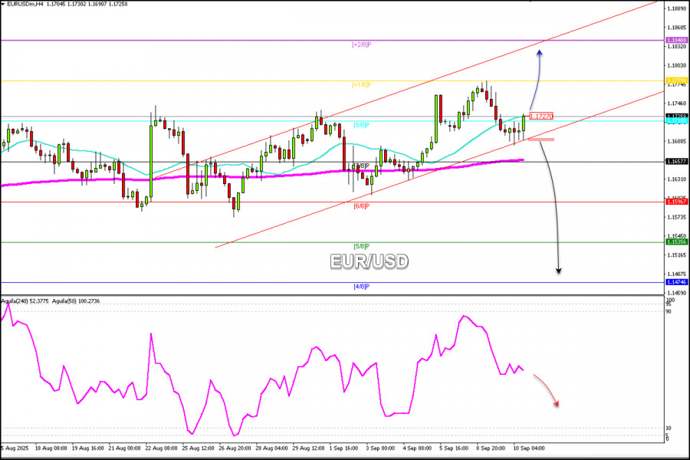Click the EUR/USD watermark text
690x460 pixels.
370,261
